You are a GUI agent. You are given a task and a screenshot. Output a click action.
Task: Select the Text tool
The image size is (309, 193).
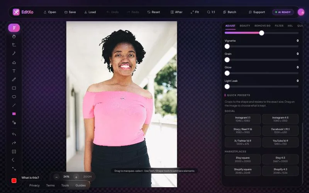14,71
